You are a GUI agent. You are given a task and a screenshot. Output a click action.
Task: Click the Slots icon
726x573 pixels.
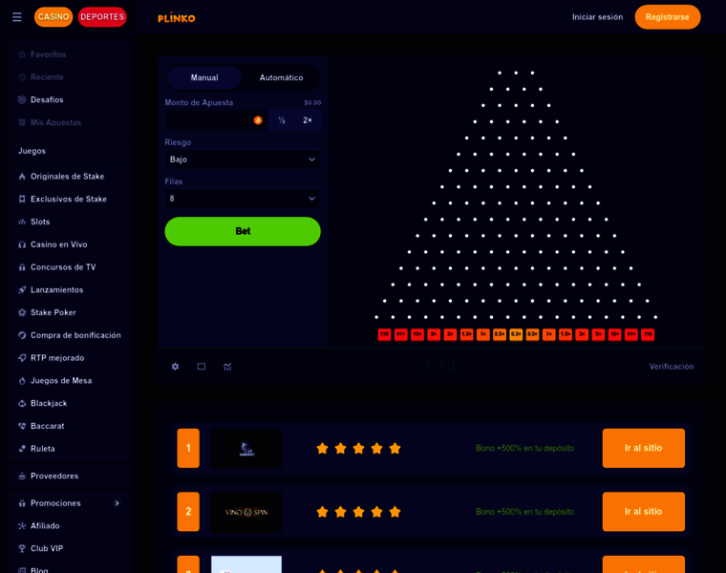(22, 222)
